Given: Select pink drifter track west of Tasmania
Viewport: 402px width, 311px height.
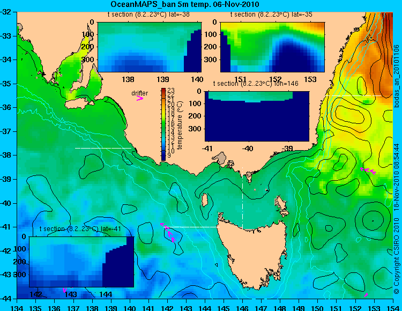Looking at the screenshot, I should 168,232.
